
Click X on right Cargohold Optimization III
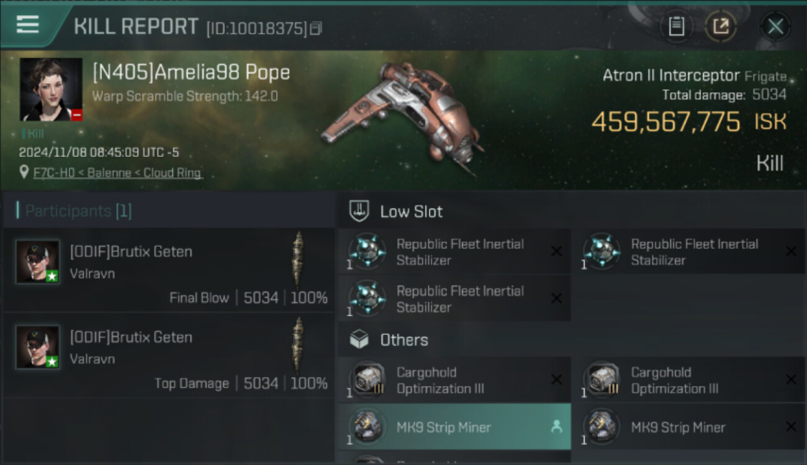click(791, 379)
